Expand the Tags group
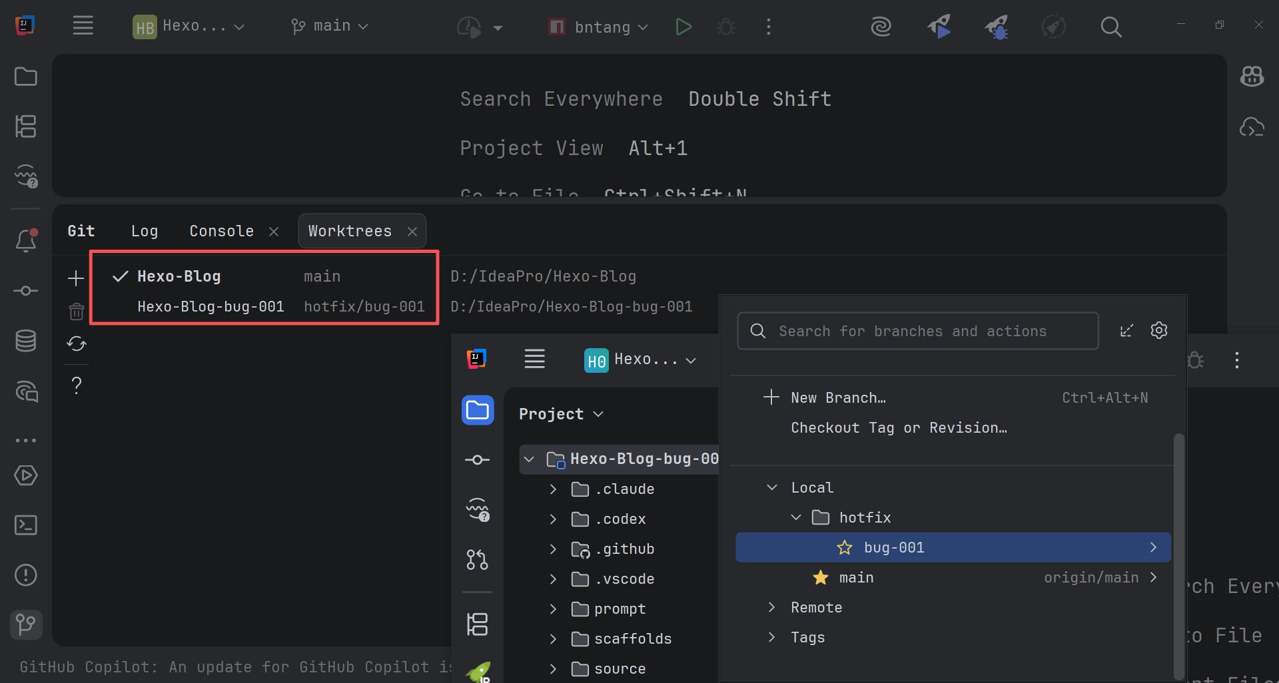Screen dimensions: 1279x683 point(772,637)
